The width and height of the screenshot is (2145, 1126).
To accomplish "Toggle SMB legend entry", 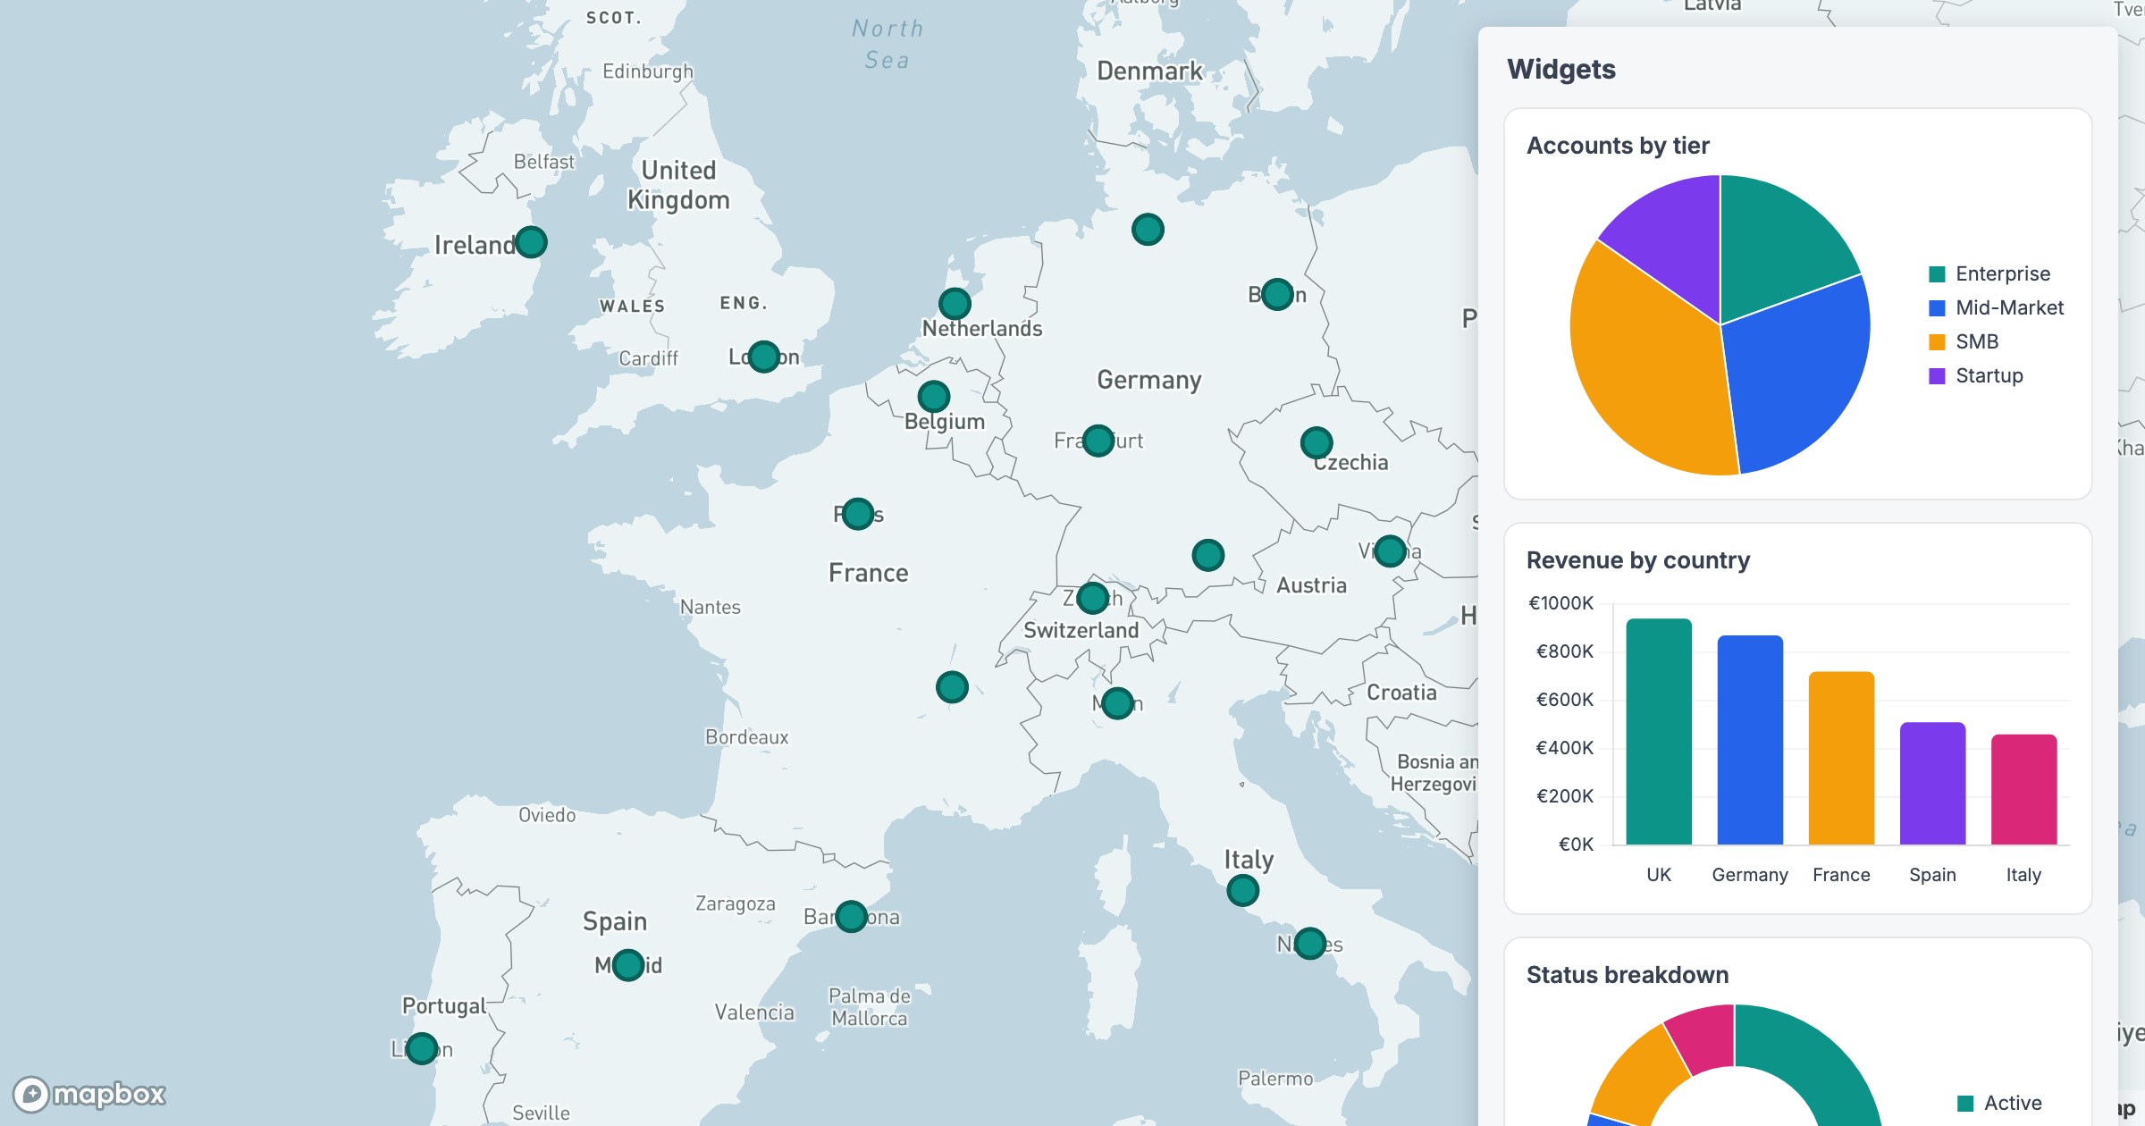I will click(1964, 341).
